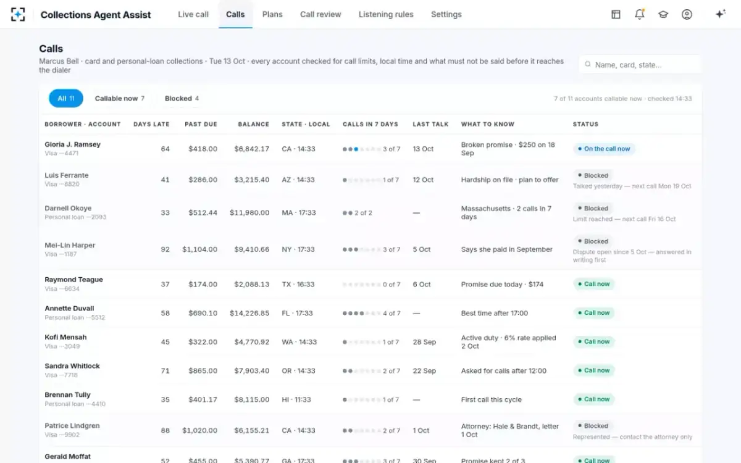The height and width of the screenshot is (463, 741).
Task: Click the Blocked badge for Mei-Lin Harper
Action: pos(593,241)
